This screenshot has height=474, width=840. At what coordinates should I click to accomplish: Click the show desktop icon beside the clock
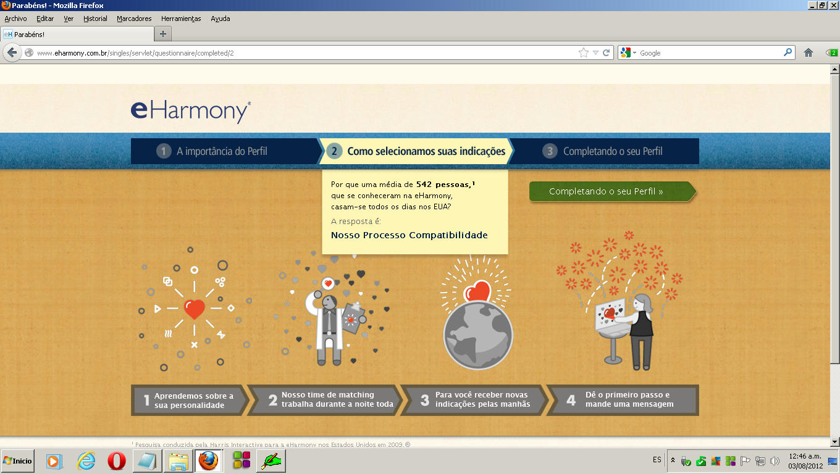tap(833, 461)
